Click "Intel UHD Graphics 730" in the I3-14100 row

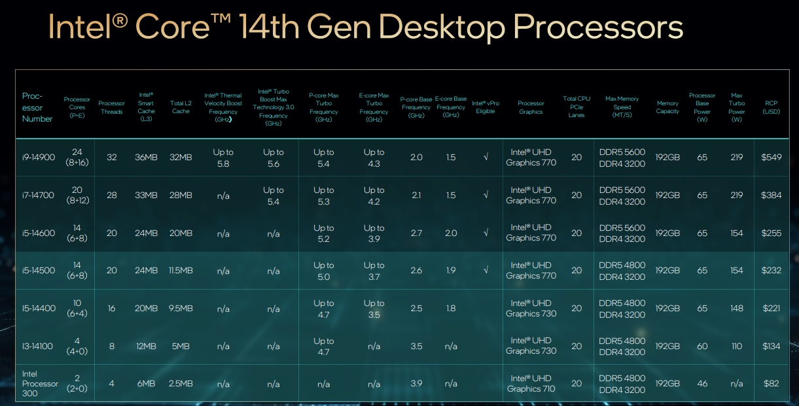click(531, 346)
